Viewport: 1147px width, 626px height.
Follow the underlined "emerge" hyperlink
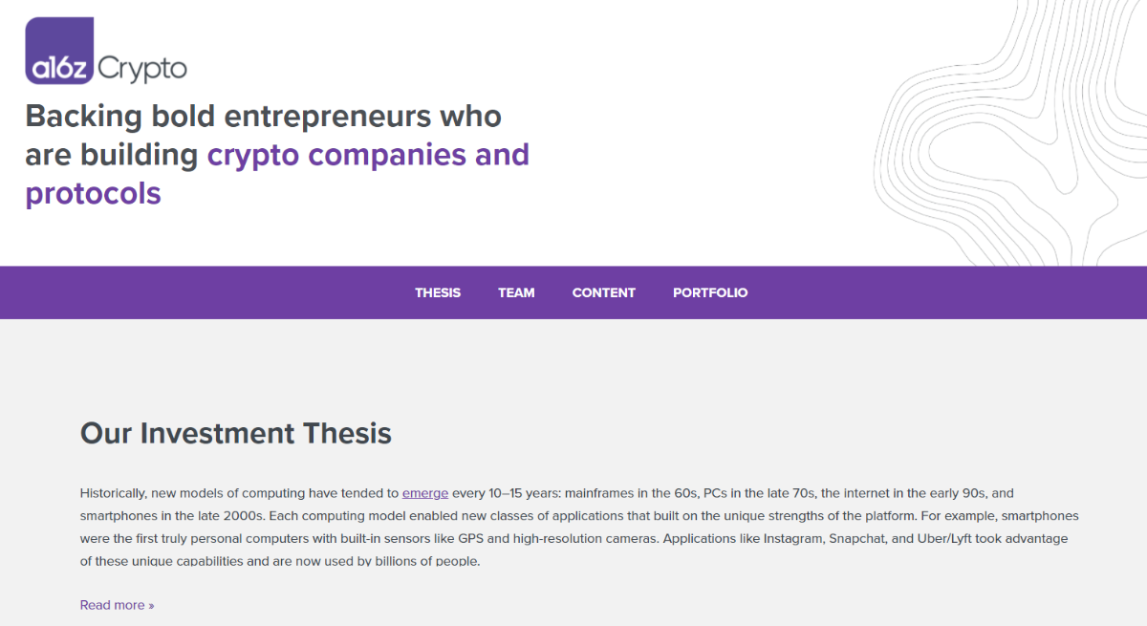click(x=425, y=493)
